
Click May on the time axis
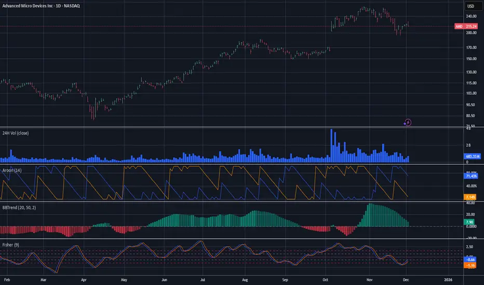point(124,280)
